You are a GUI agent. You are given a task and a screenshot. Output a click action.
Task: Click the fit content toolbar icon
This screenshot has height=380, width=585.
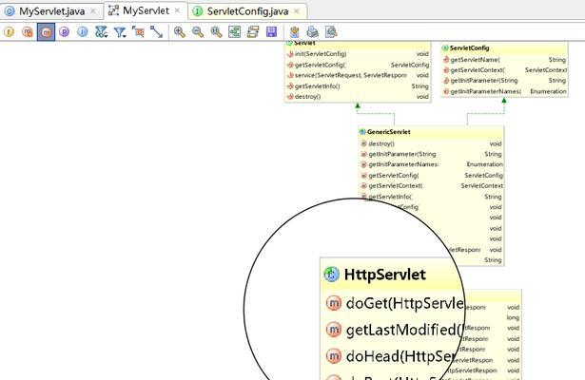point(138,32)
